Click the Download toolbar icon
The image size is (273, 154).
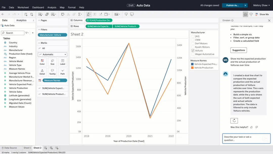[126, 14]
